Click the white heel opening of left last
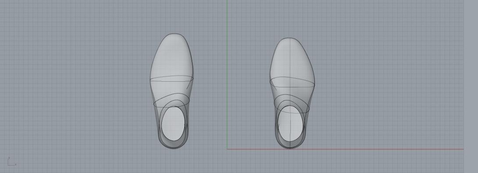Image resolution: width=478 pixels, height=173 pixels. pos(173,124)
